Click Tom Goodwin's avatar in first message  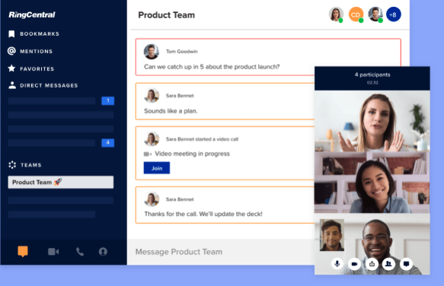(152, 52)
